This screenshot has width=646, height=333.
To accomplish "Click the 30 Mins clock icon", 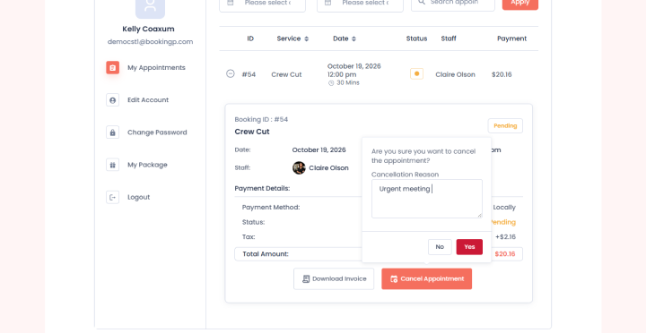I will 331,83.
